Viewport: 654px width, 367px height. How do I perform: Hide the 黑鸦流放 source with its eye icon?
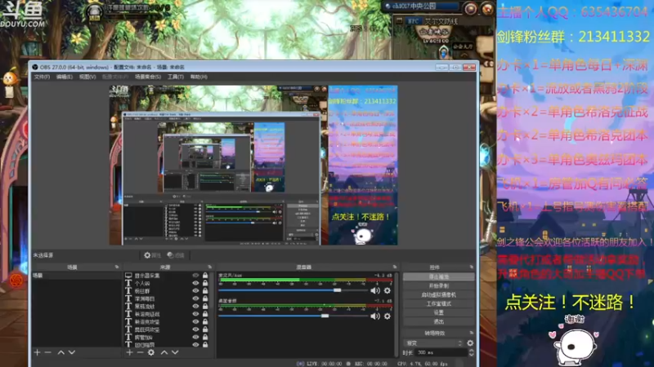pyautogui.click(x=195, y=306)
